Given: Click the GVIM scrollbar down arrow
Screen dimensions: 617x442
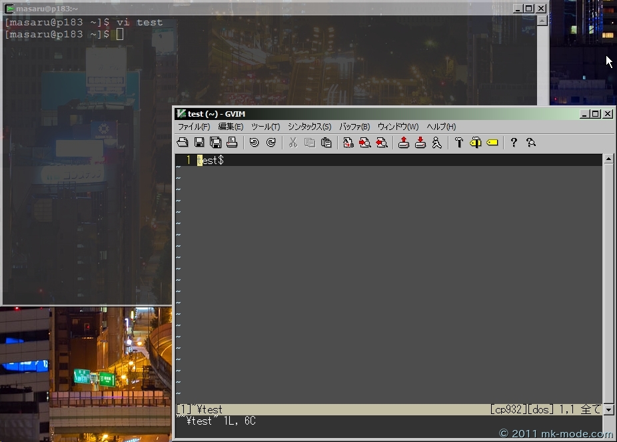Looking at the screenshot, I should [x=608, y=410].
